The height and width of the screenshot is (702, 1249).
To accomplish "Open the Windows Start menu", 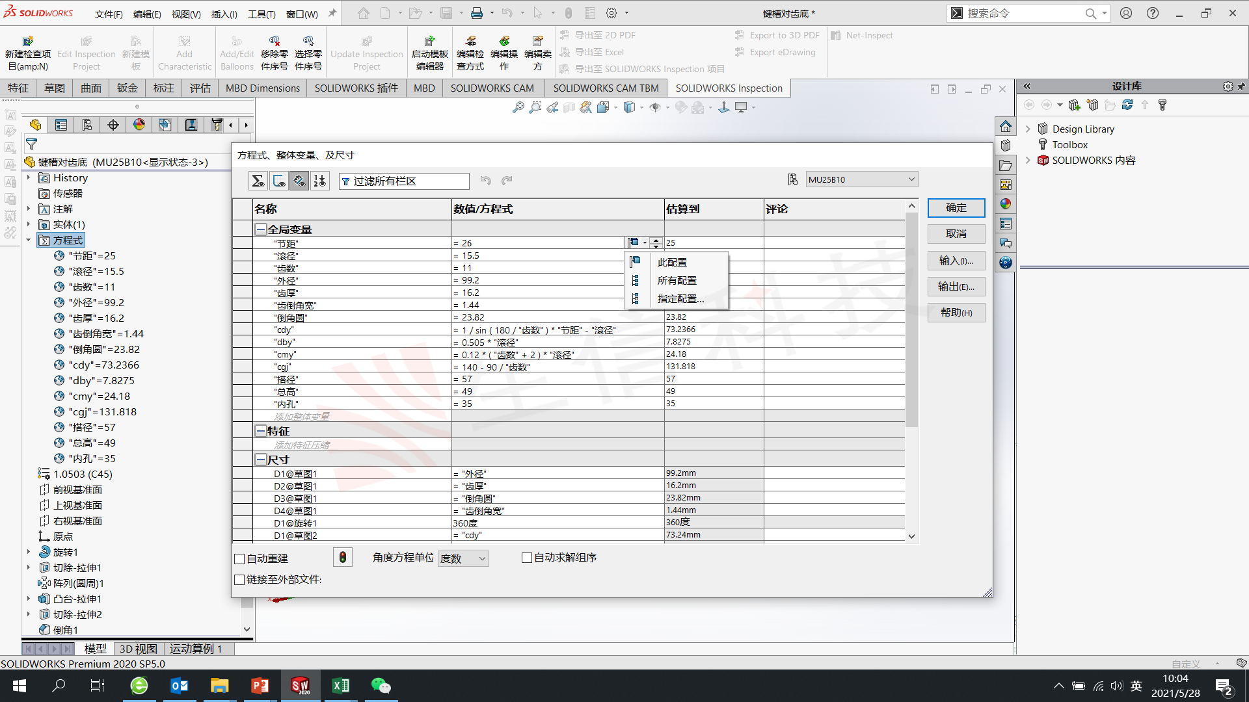I will (x=20, y=686).
